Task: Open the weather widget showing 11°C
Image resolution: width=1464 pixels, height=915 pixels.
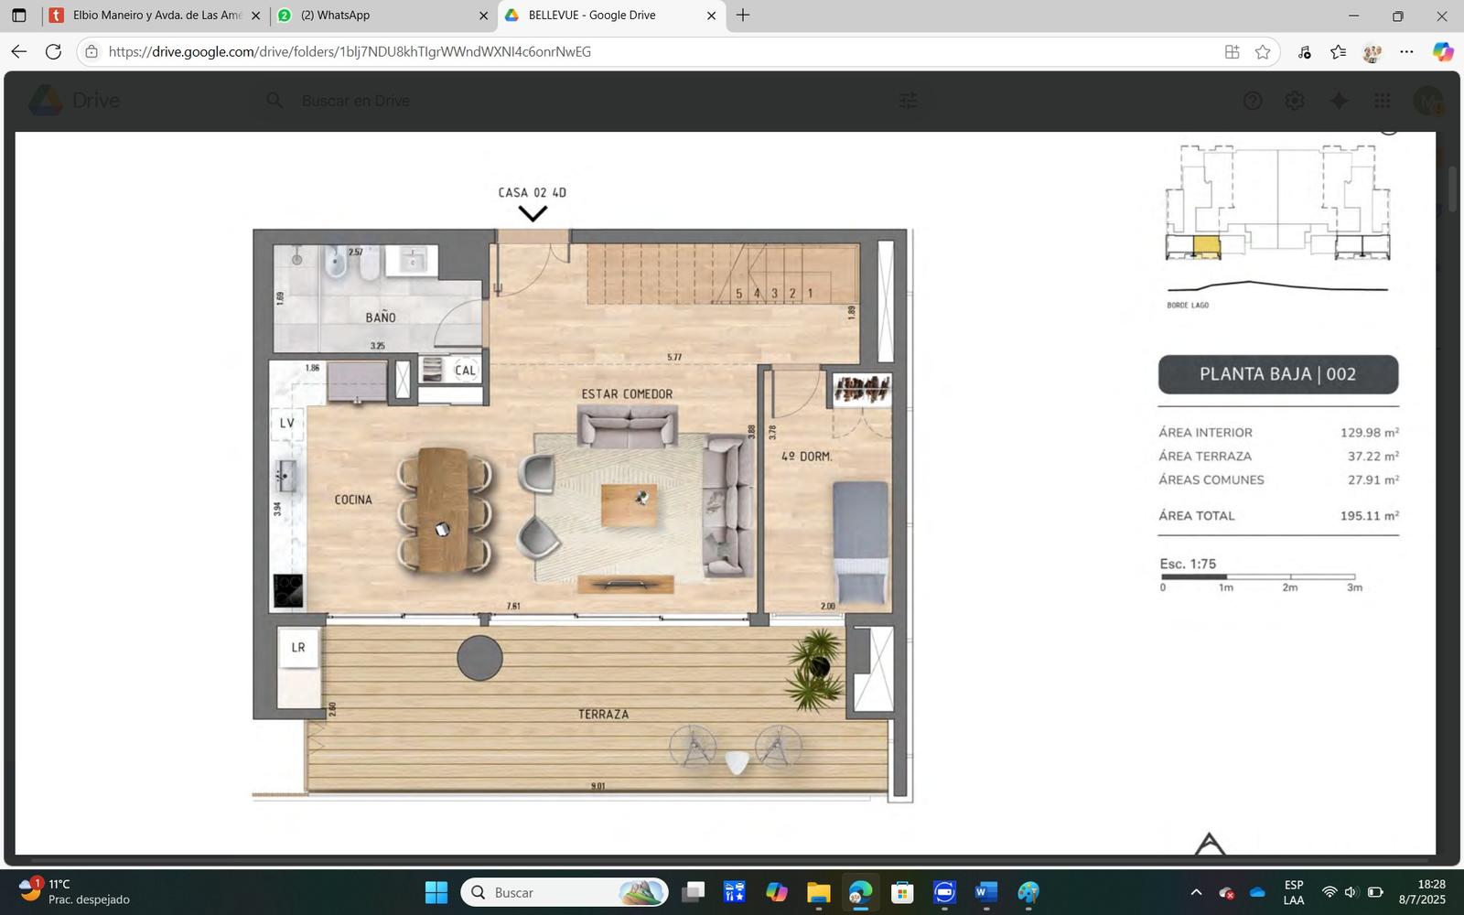Action: click(73, 891)
